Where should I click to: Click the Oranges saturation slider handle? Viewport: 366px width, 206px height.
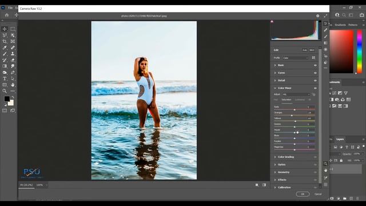292,116
